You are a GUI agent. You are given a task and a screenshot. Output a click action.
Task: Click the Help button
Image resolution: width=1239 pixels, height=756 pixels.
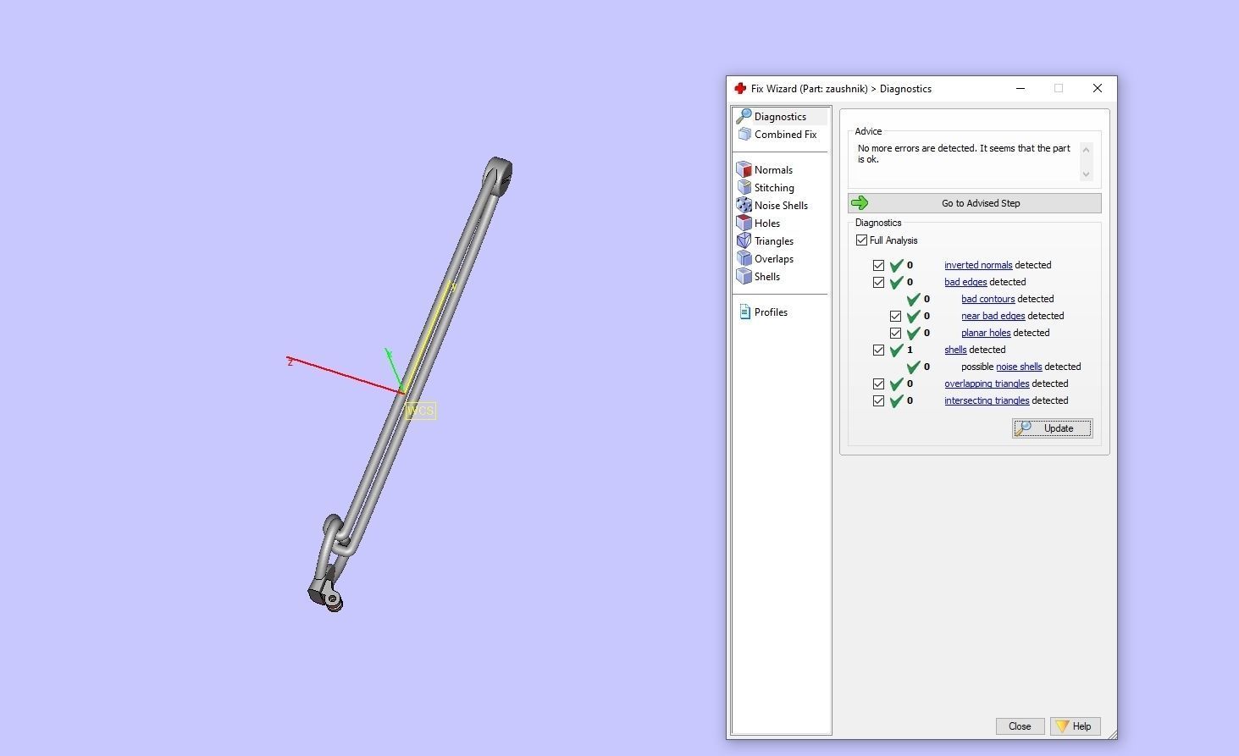[1075, 726]
